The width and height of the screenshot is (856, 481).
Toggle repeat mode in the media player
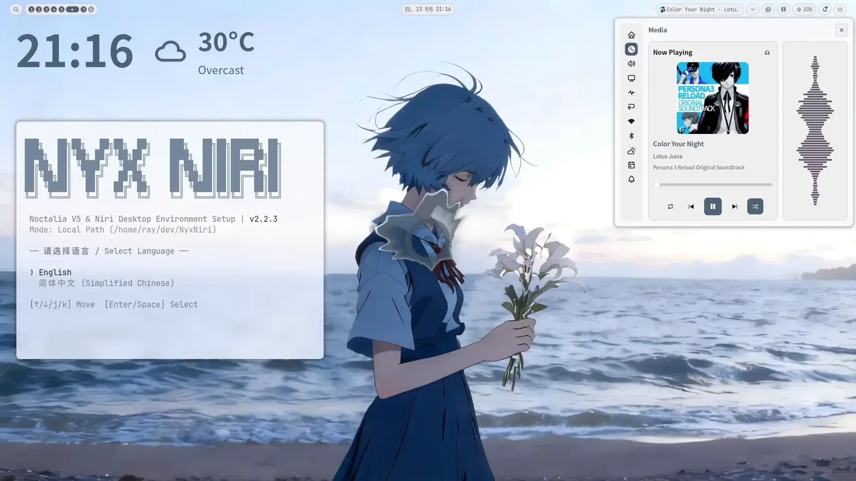[671, 207]
